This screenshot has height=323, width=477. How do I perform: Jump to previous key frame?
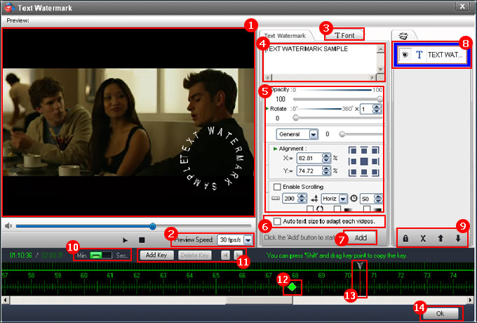click(x=225, y=255)
